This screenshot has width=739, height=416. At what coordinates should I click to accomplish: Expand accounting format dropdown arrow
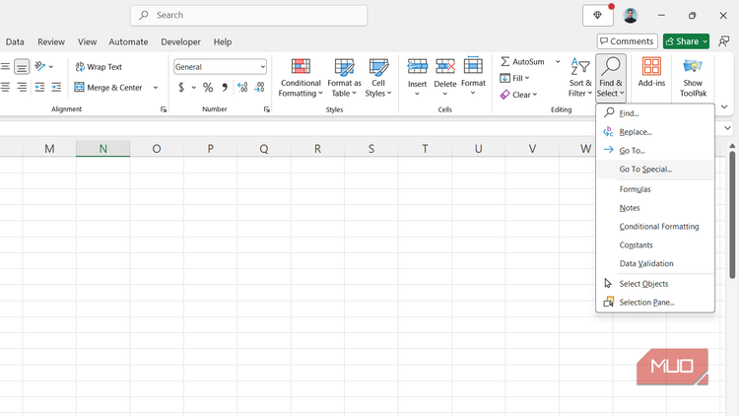point(193,88)
